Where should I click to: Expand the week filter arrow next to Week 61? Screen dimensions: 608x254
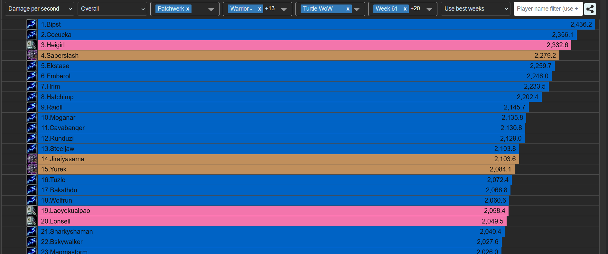[429, 9]
